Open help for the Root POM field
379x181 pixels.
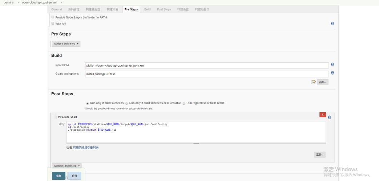[x=332, y=64]
